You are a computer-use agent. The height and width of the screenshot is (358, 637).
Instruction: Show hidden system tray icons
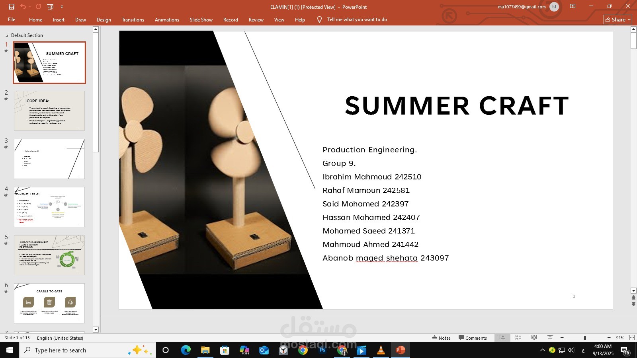tap(542, 350)
